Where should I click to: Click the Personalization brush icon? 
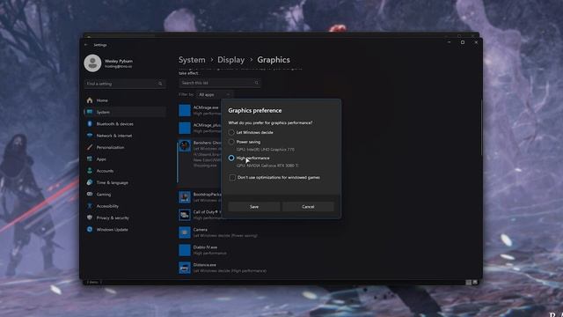coord(90,147)
